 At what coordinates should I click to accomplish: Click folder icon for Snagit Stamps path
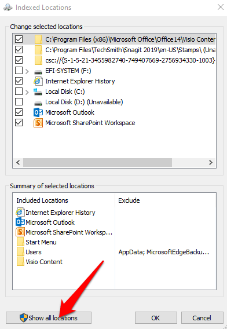(x=38, y=50)
